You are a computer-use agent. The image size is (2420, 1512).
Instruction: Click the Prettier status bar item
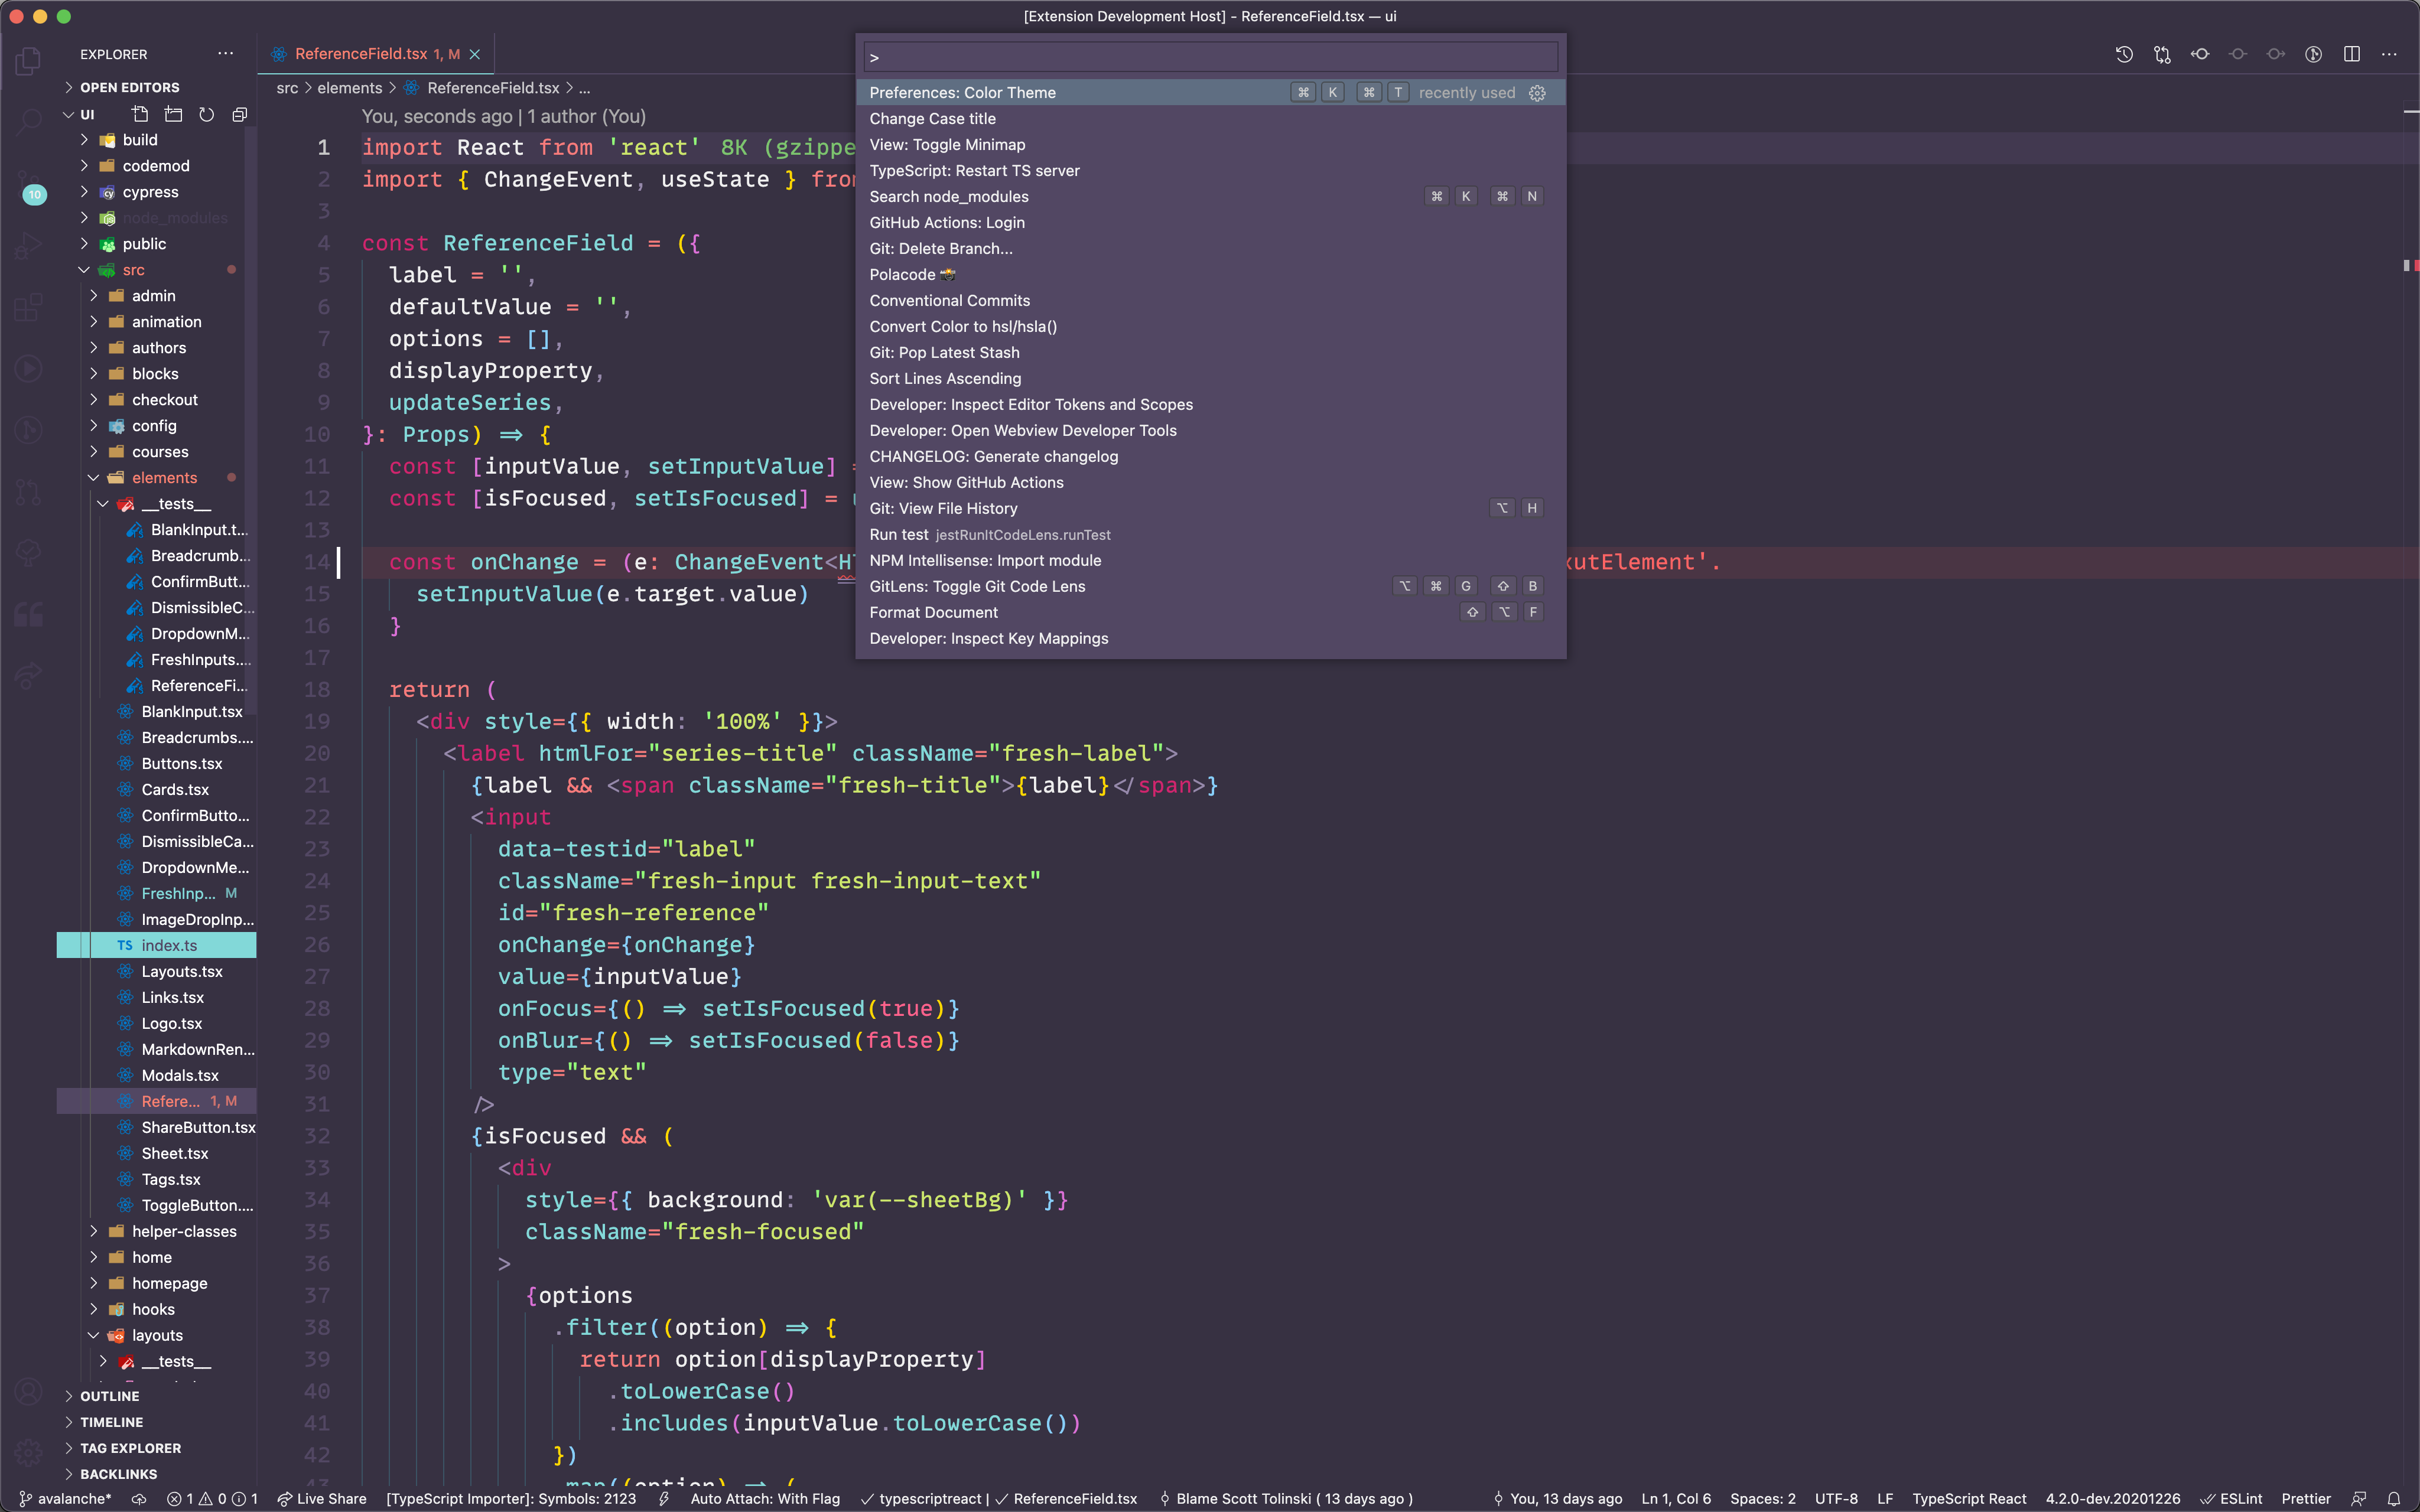point(2306,1499)
